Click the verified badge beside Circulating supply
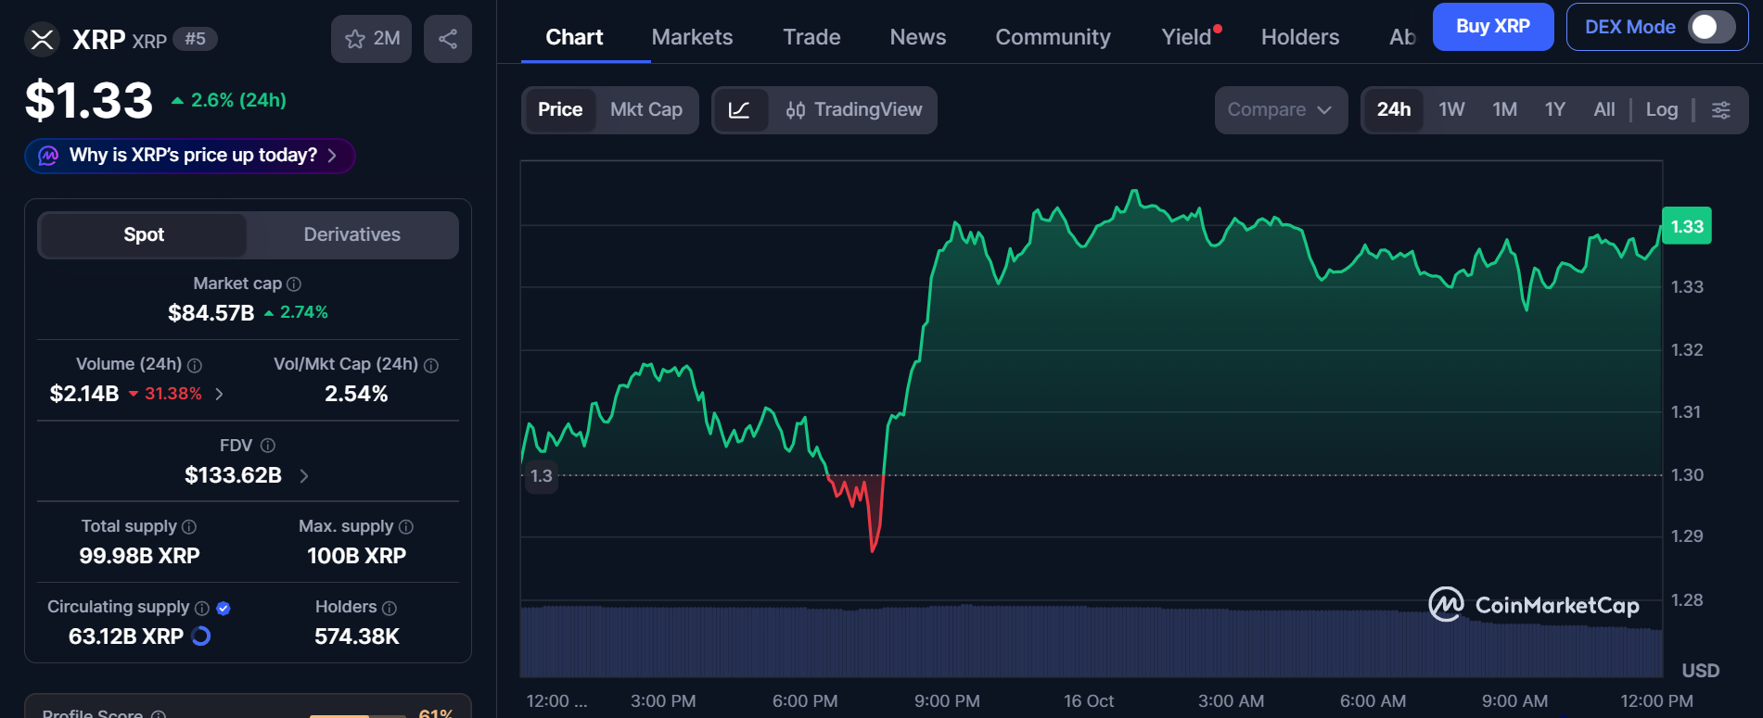 point(224,608)
